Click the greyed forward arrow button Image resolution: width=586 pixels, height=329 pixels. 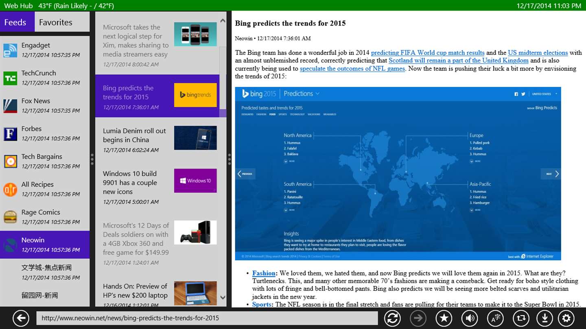(418, 318)
